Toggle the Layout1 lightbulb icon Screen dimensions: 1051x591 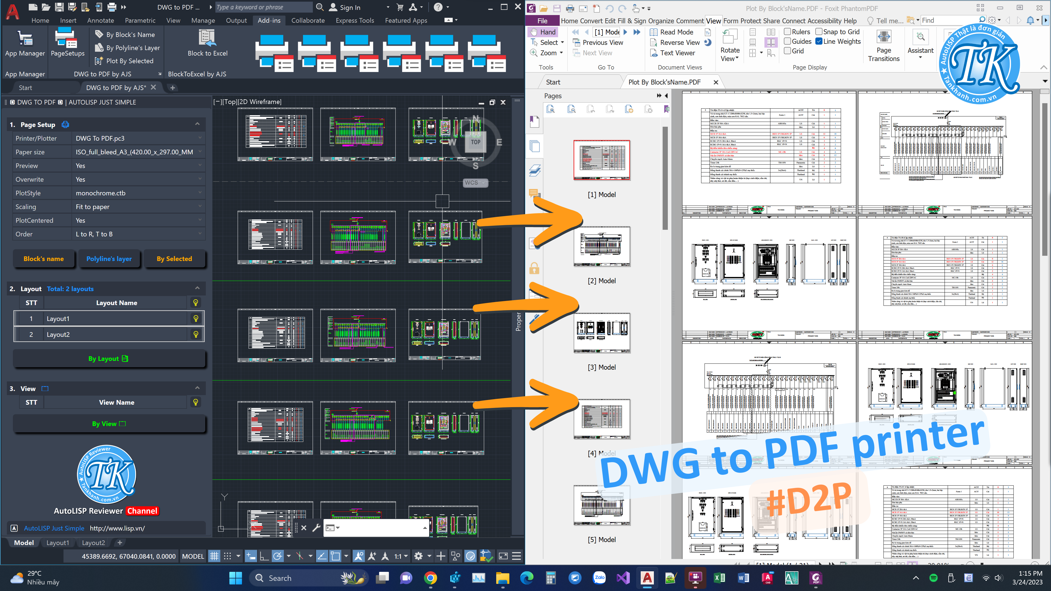[x=196, y=318]
